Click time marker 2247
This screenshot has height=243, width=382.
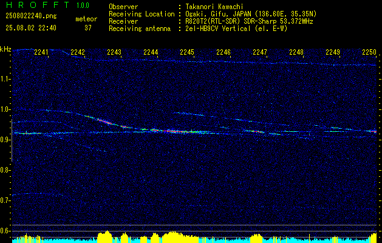(260, 52)
